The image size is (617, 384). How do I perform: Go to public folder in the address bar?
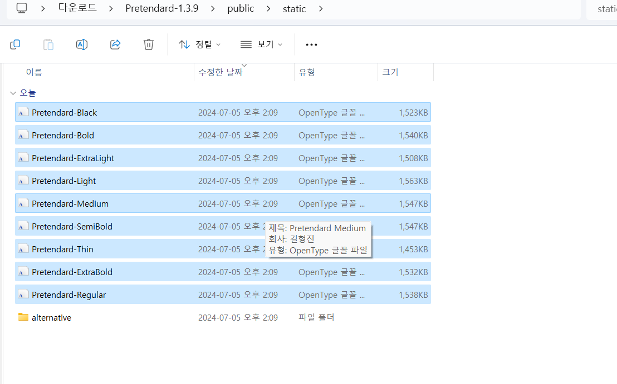click(x=241, y=8)
